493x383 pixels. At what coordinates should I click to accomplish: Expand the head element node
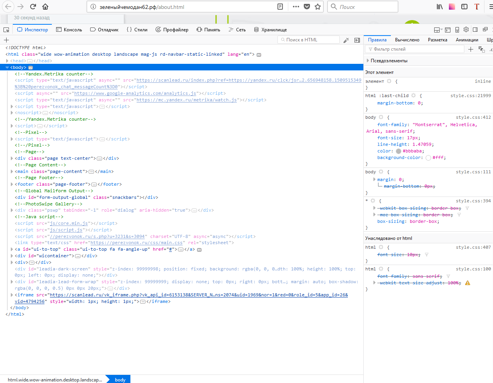pos(7,61)
